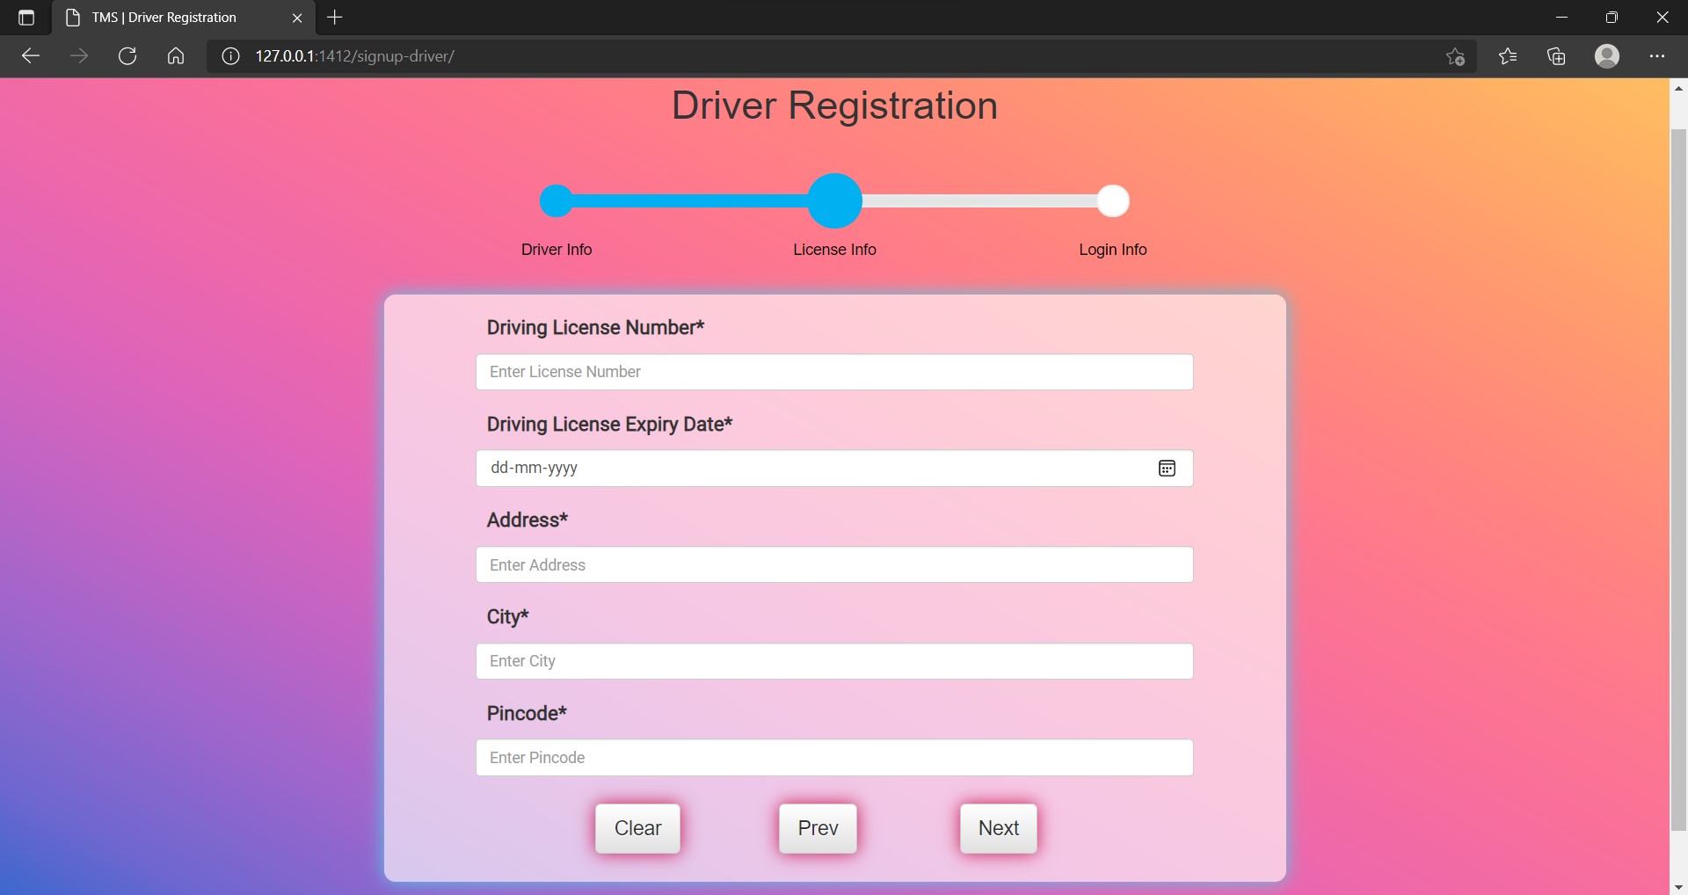Focus the Enter Address field

point(834,564)
